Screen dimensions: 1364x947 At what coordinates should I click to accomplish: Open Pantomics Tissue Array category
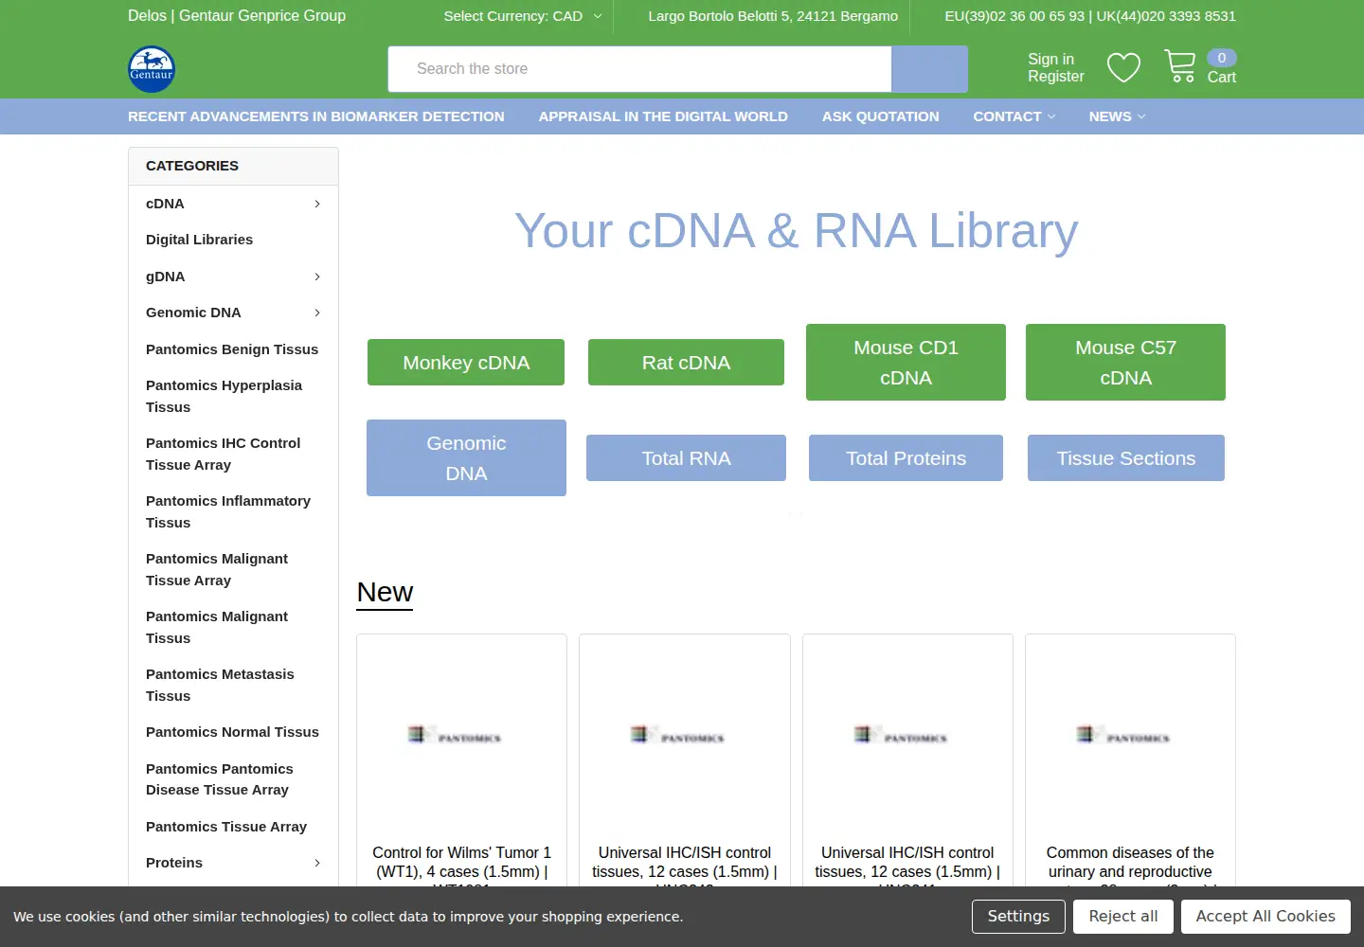[226, 827]
